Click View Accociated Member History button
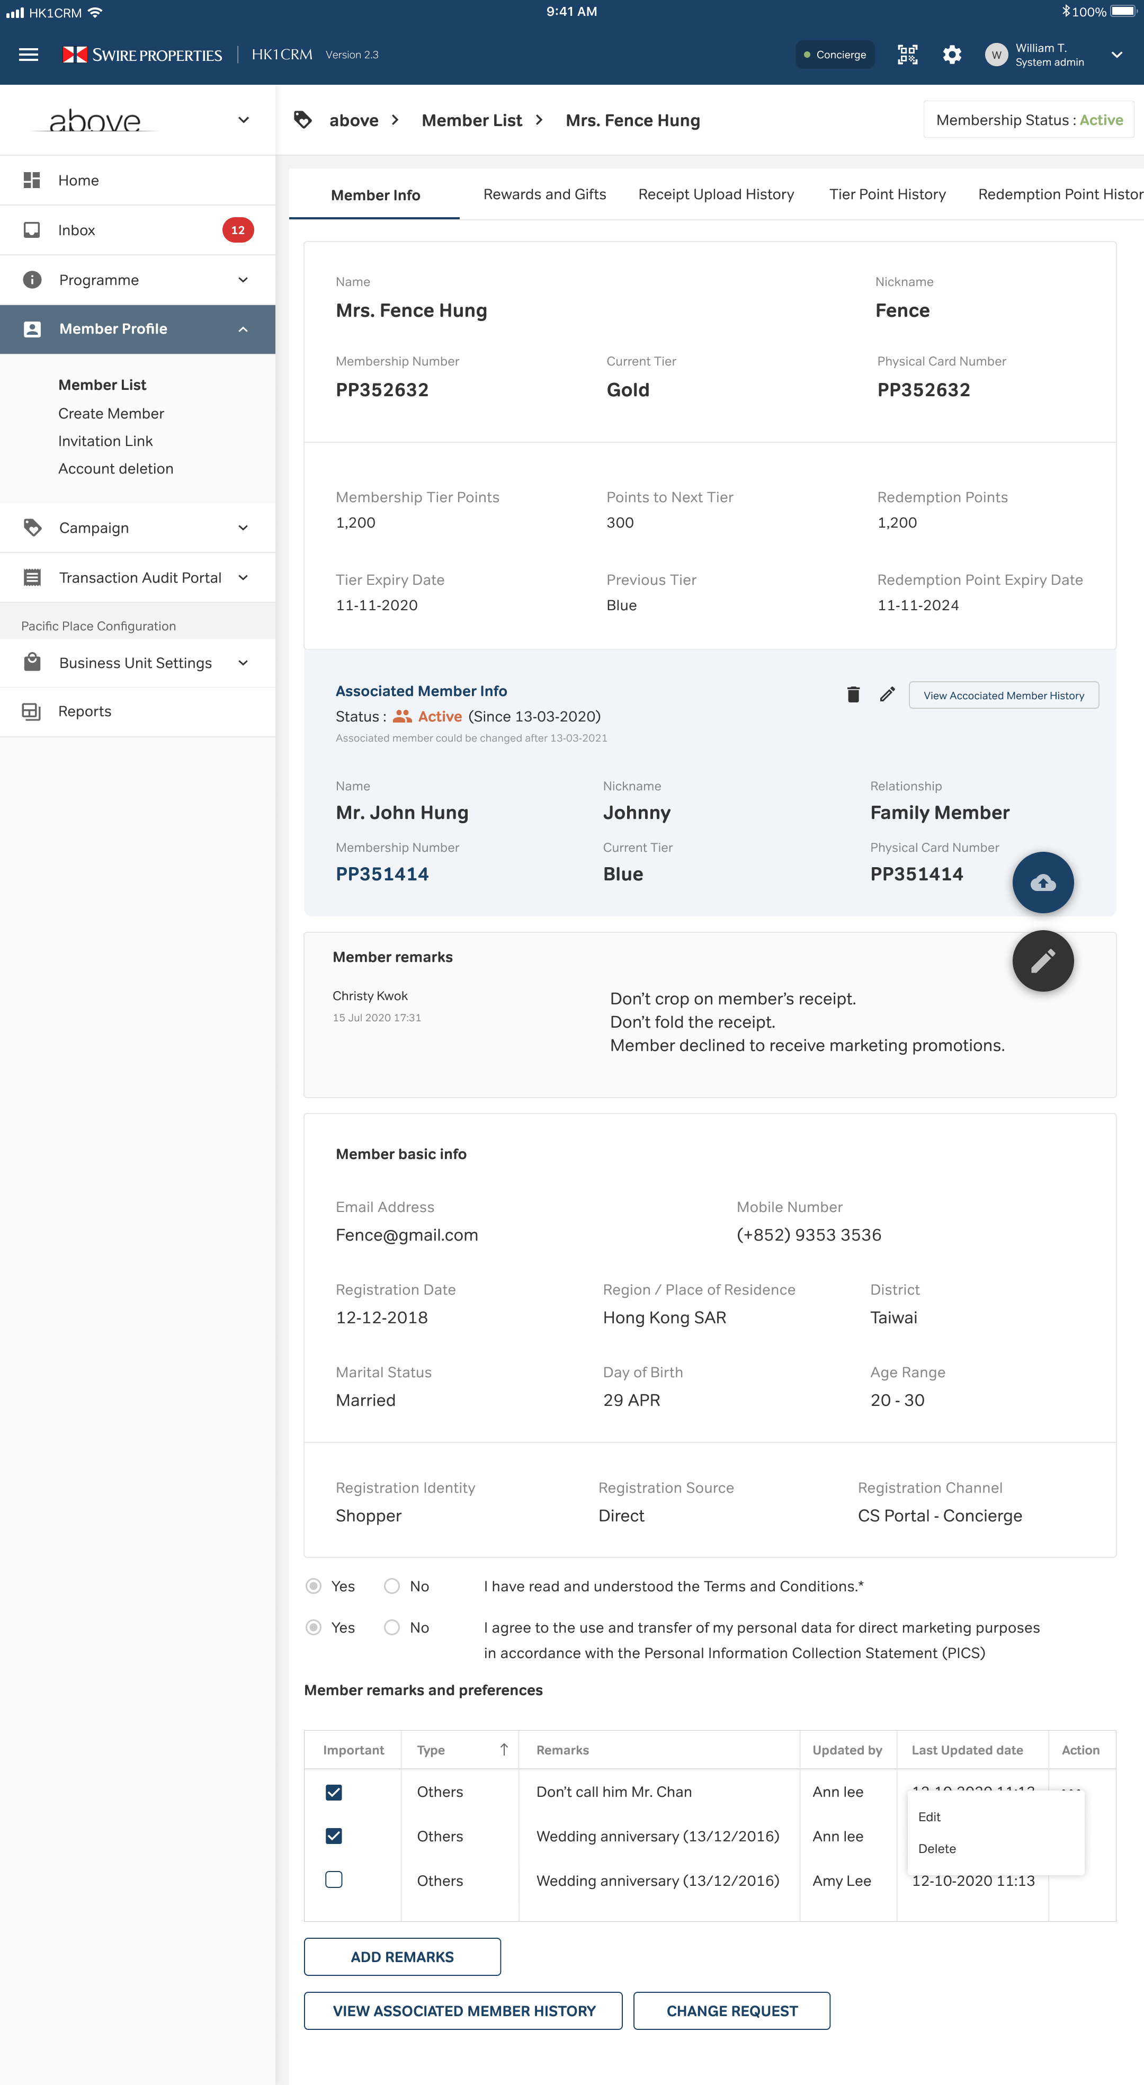1144x2085 pixels. (x=1003, y=694)
